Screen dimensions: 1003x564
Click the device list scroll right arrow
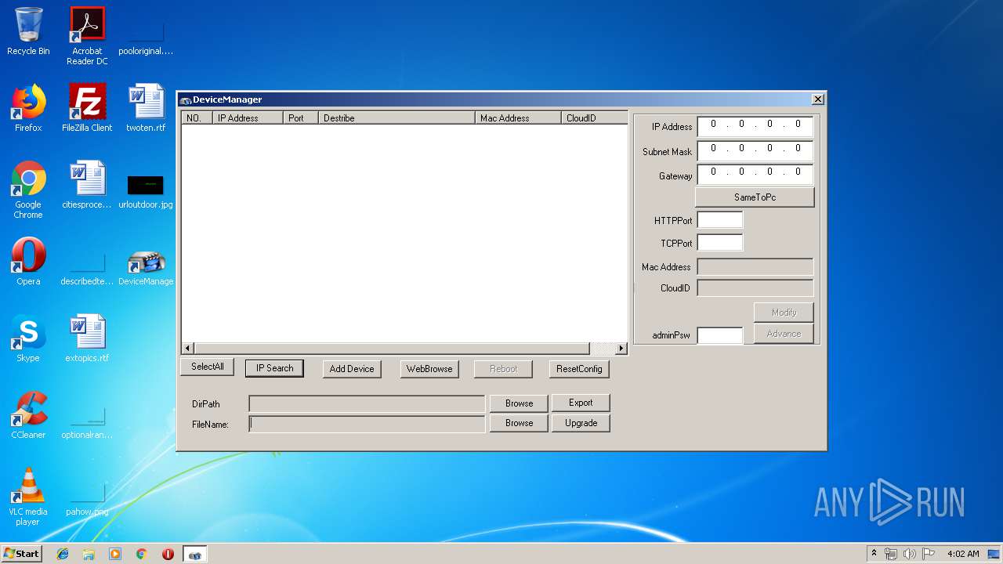click(621, 349)
